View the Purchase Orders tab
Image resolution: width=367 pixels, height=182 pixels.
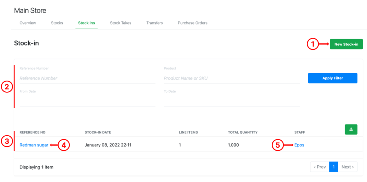192,23
